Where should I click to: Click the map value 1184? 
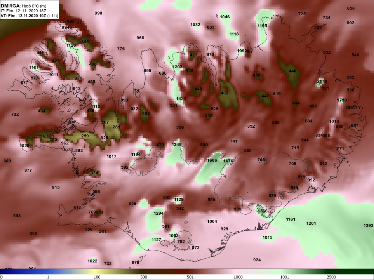coord(136,154)
